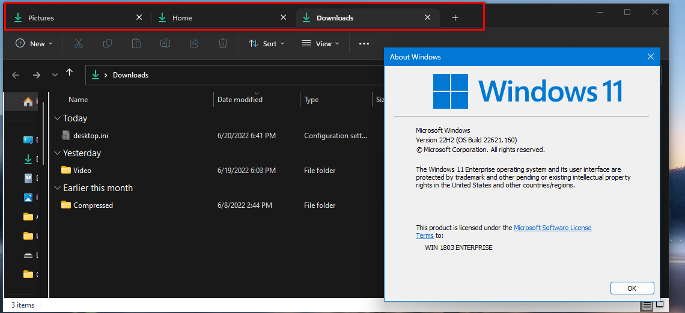The image size is (685, 313).
Task: Sort by the Type column header
Action: pos(311,100)
